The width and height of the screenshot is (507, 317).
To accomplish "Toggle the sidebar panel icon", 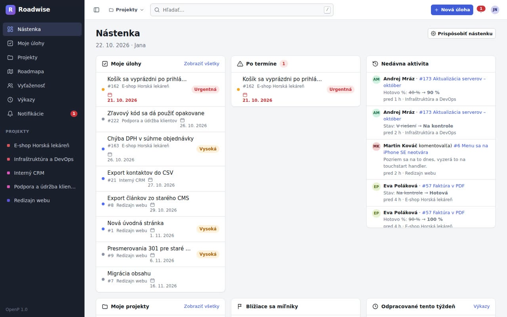I will (96, 10).
